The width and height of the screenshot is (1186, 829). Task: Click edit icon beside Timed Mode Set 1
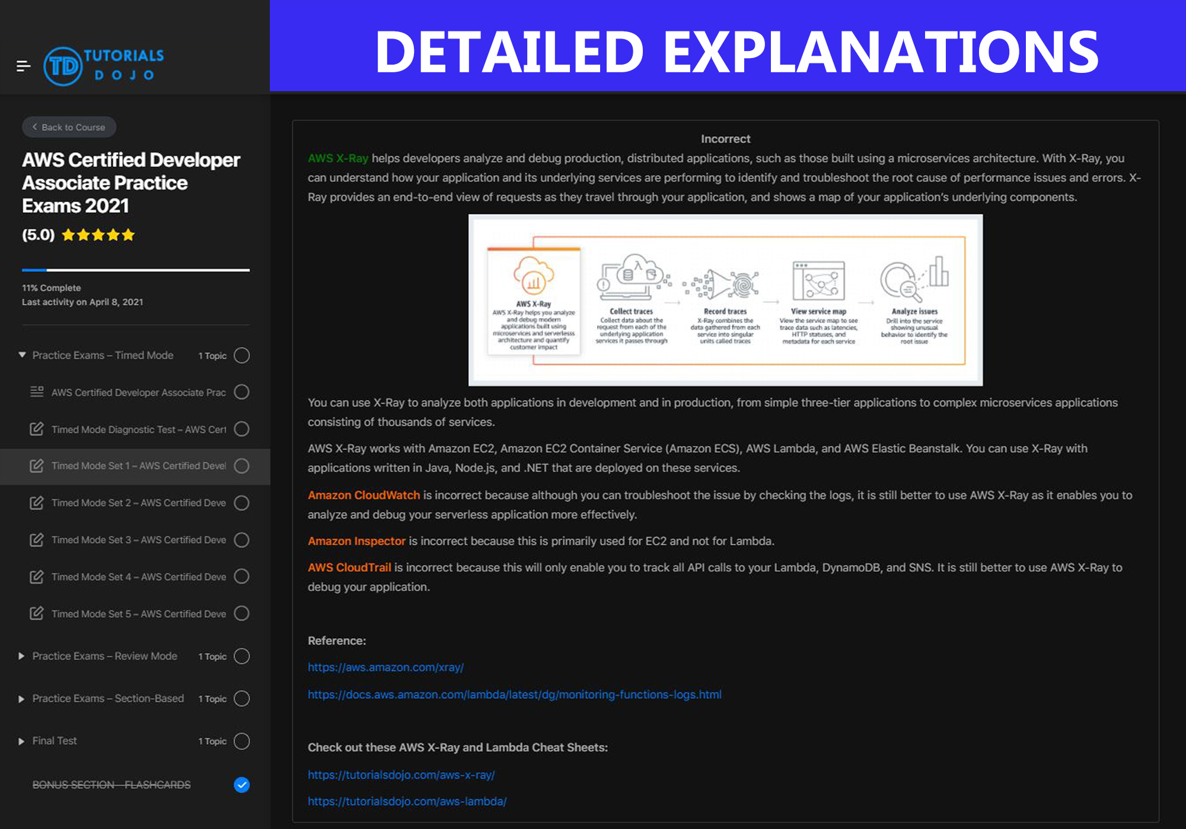click(x=37, y=466)
